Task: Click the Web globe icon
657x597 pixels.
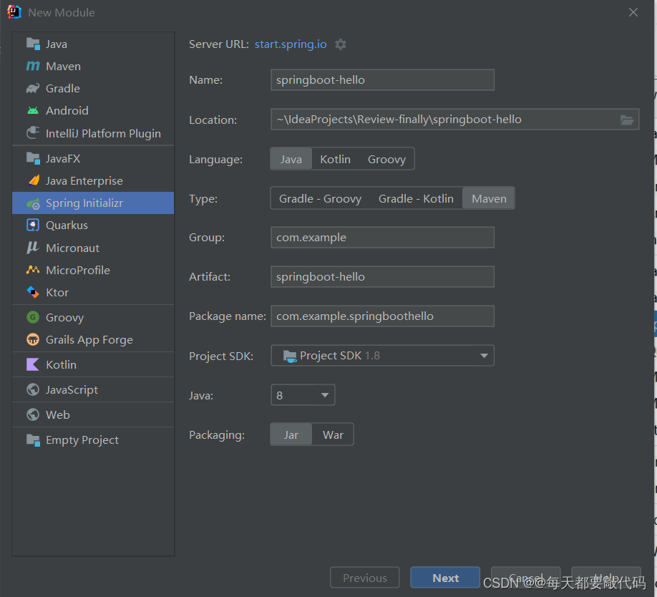Action: [33, 414]
